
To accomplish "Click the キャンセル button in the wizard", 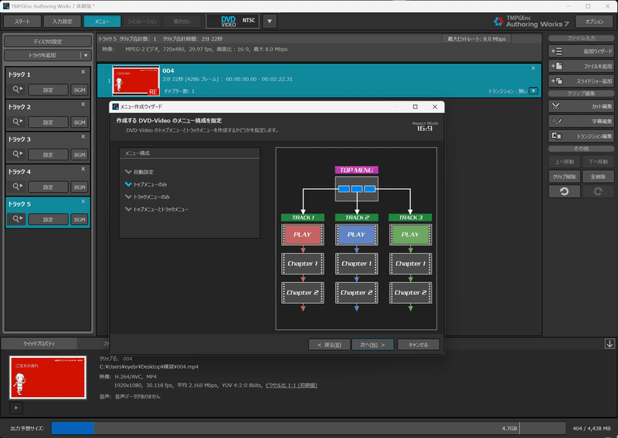I will [x=418, y=345].
